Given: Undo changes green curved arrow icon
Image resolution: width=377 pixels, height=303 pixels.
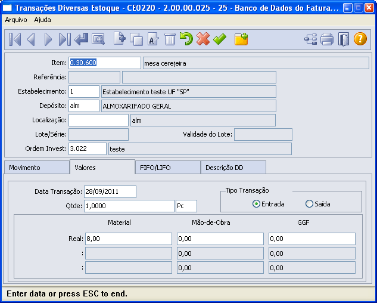Looking at the screenshot, I should click(186, 39).
